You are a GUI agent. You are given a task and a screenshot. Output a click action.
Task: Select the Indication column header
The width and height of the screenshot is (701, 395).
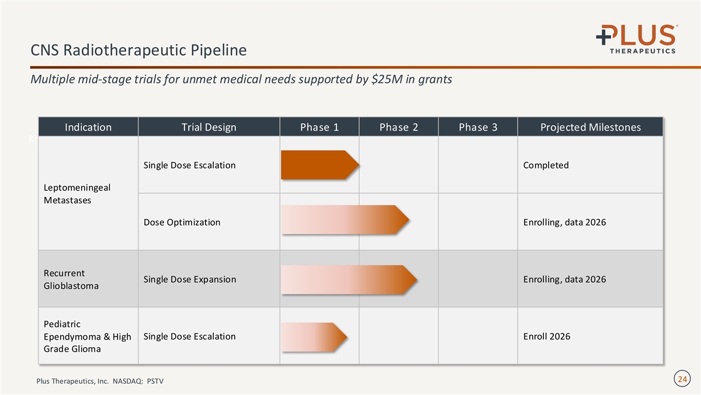88,127
